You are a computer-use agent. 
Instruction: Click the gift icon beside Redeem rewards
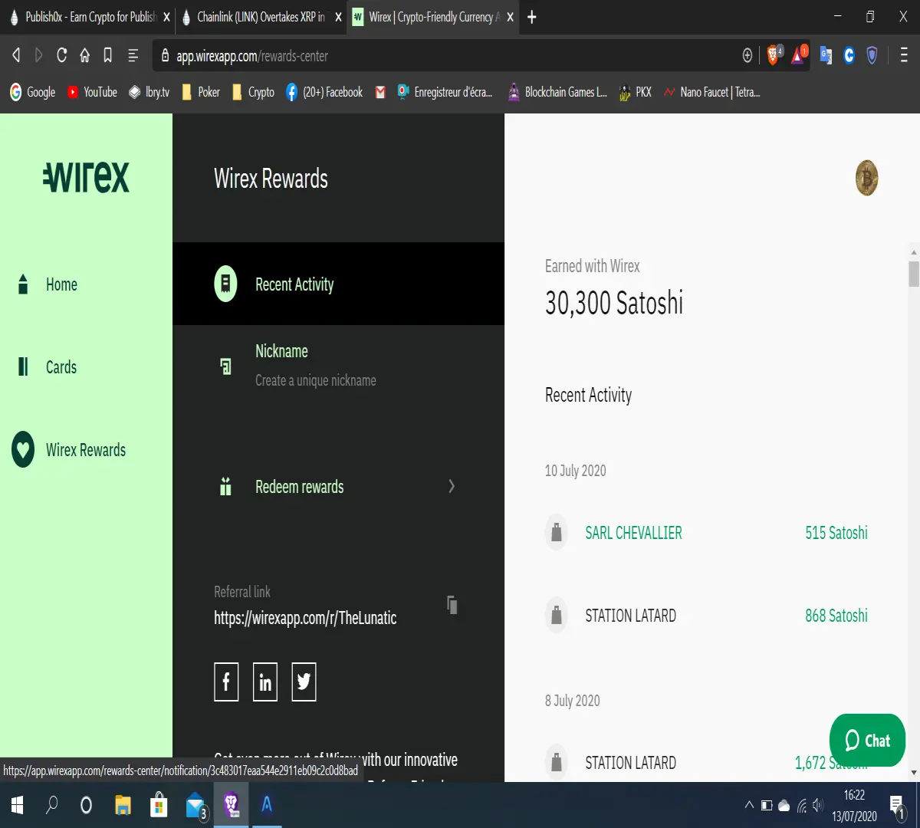click(x=225, y=486)
